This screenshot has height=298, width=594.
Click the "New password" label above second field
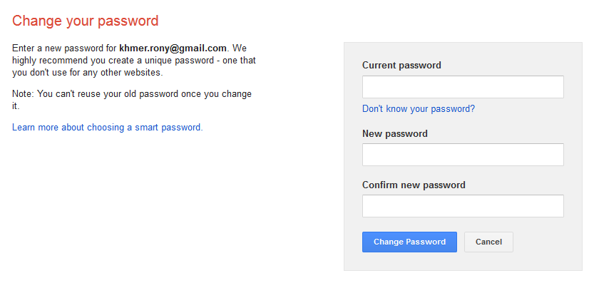(394, 133)
